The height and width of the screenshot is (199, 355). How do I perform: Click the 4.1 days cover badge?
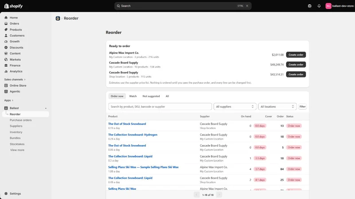click(x=260, y=180)
